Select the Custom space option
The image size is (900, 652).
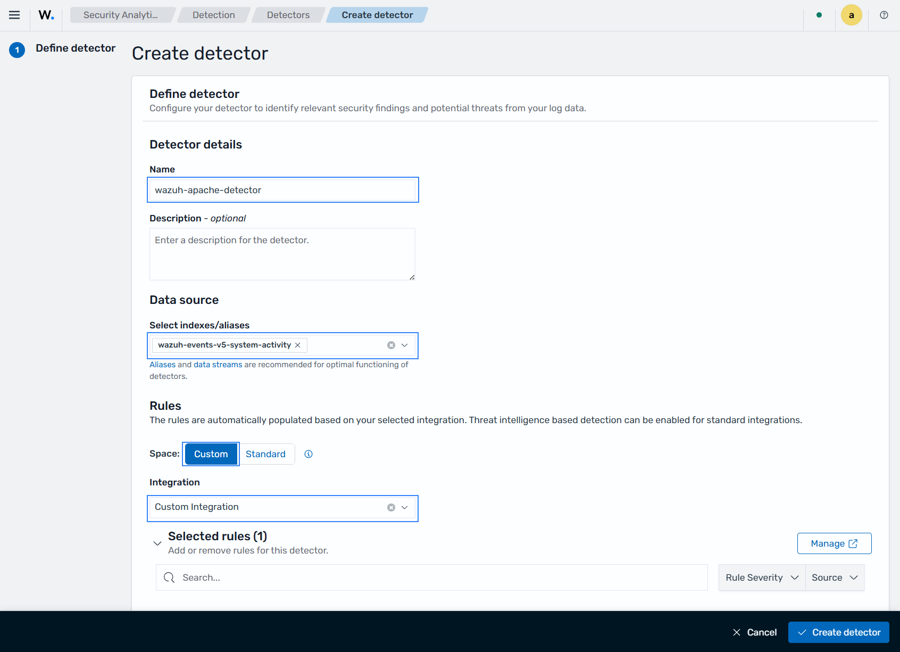pos(211,454)
